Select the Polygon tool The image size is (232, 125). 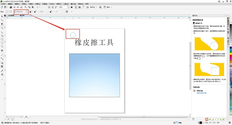[2, 46]
